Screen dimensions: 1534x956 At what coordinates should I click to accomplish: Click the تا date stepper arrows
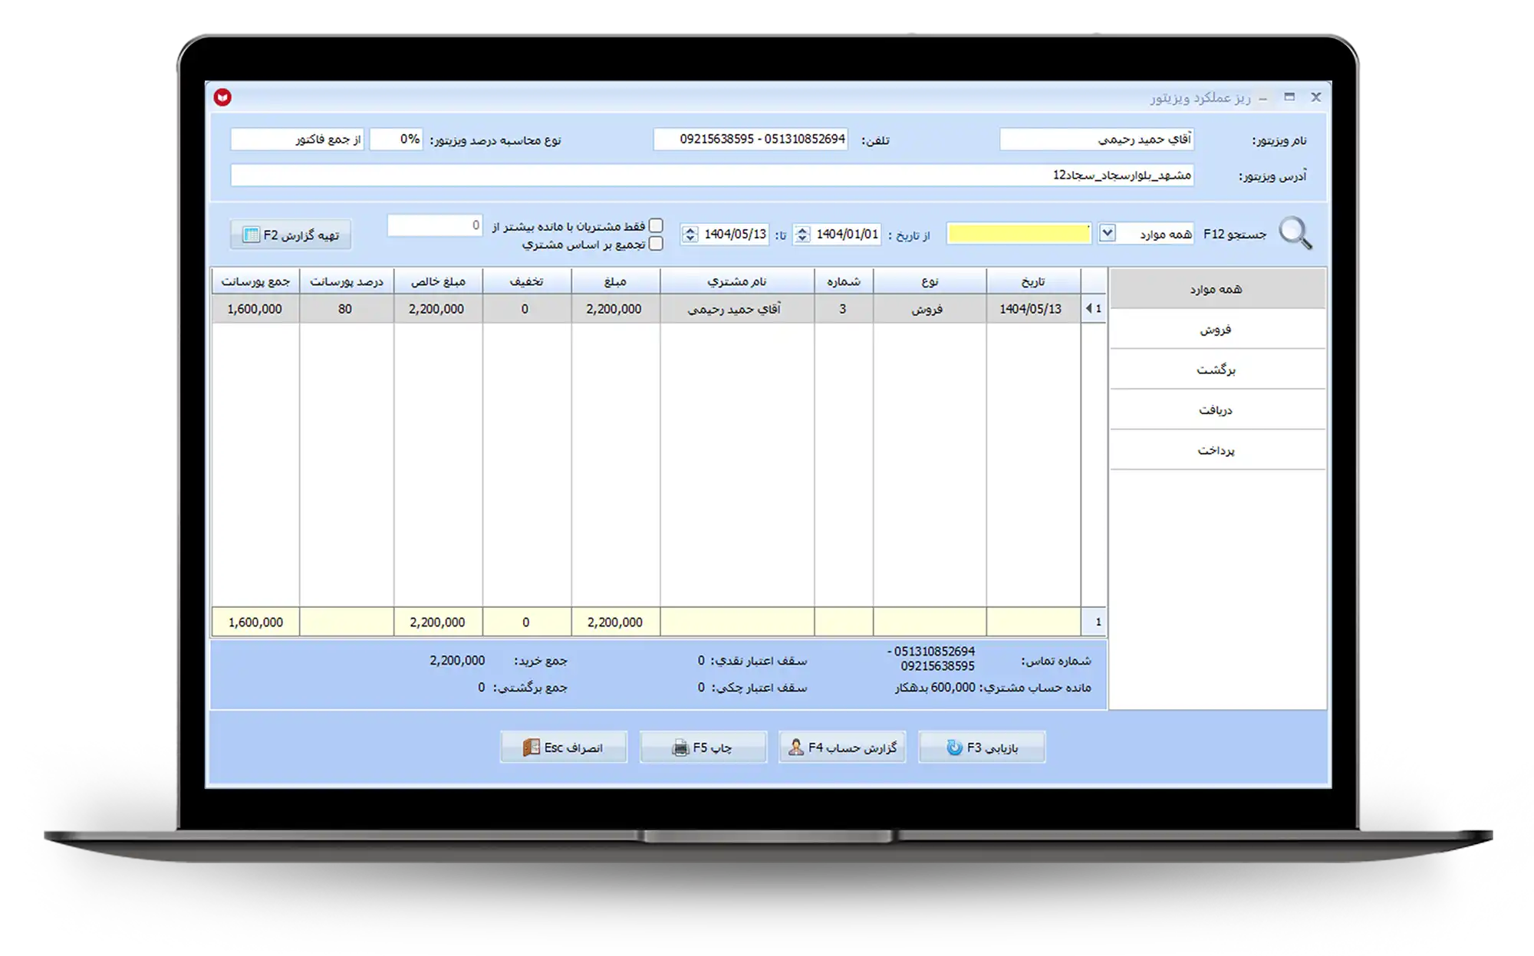click(x=690, y=234)
